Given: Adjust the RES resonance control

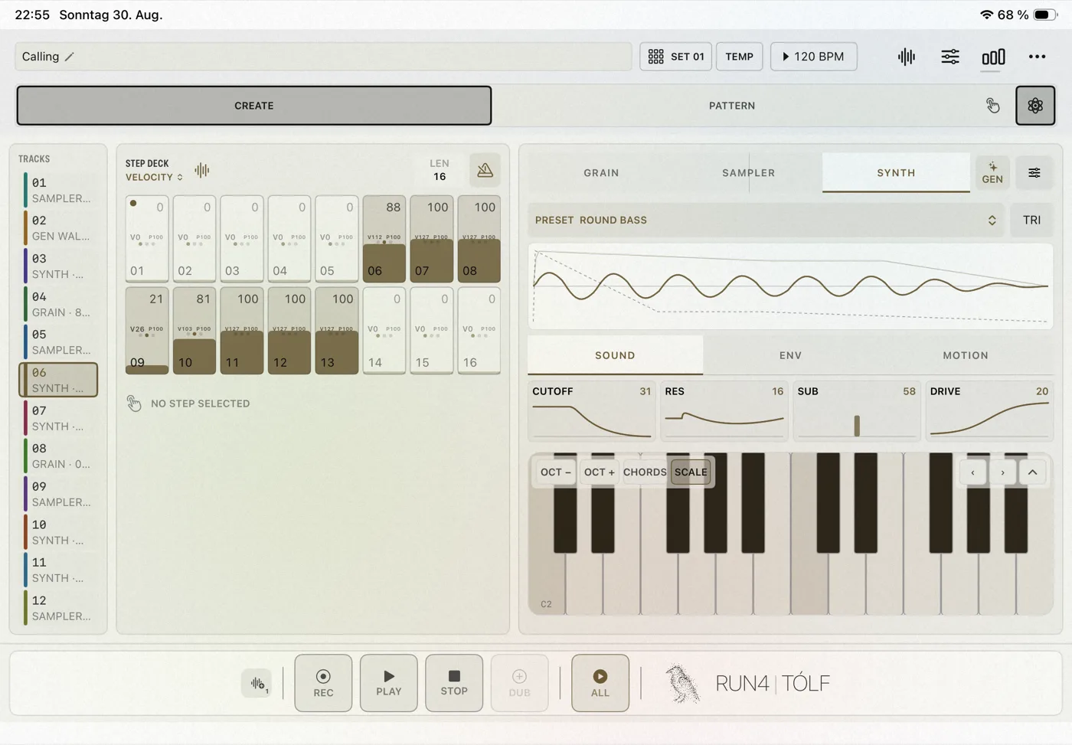Looking at the screenshot, I should click(x=724, y=411).
